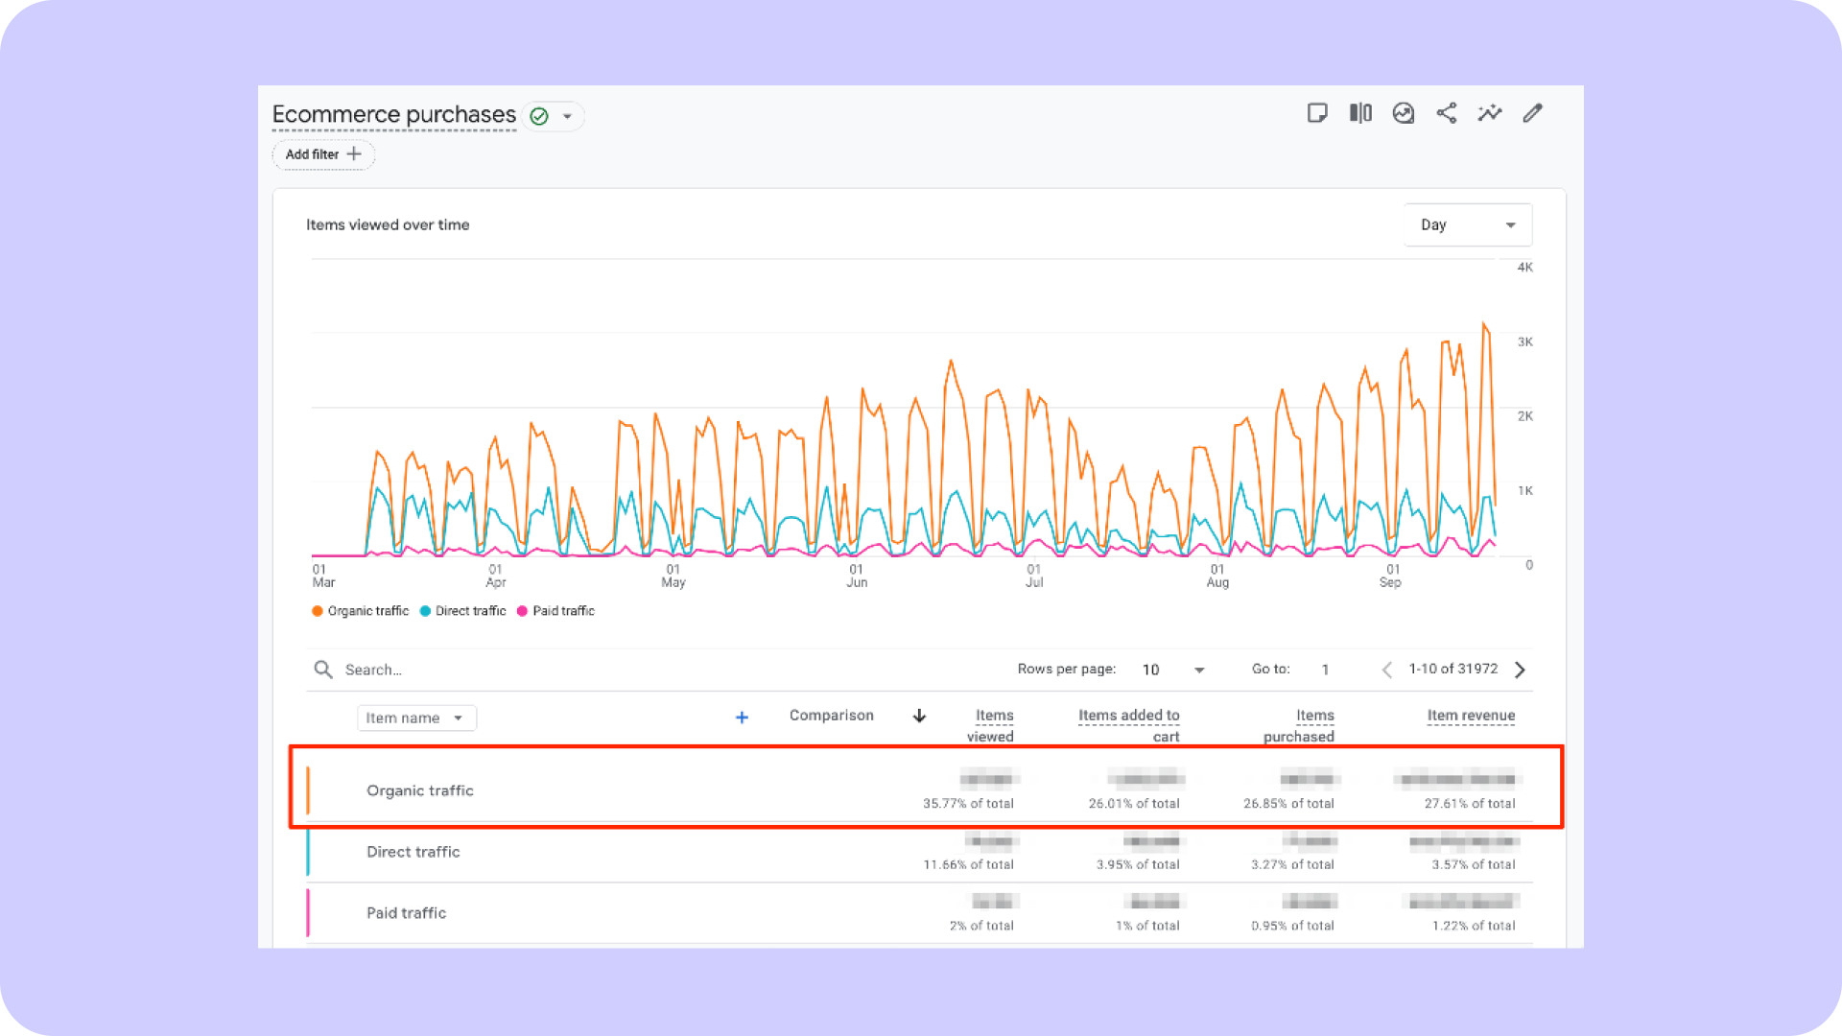Click the Add filter button

pos(322,154)
